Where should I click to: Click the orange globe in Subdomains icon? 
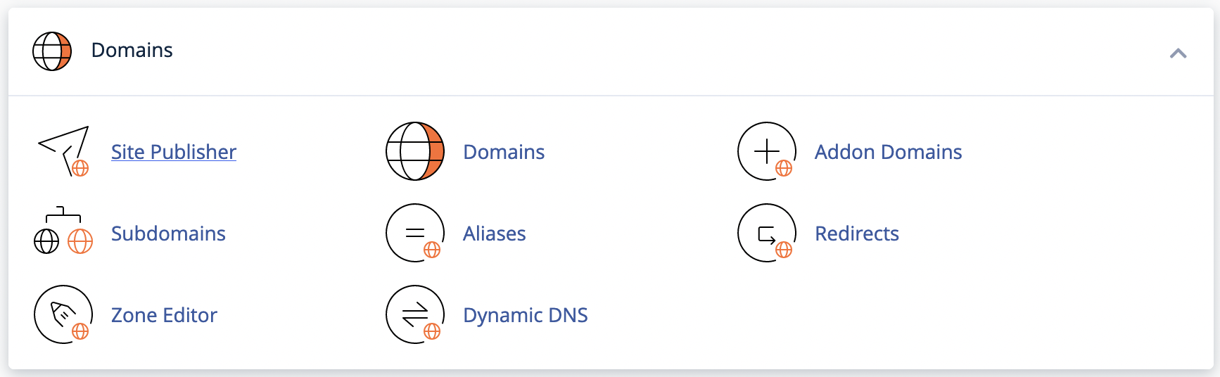coord(80,241)
